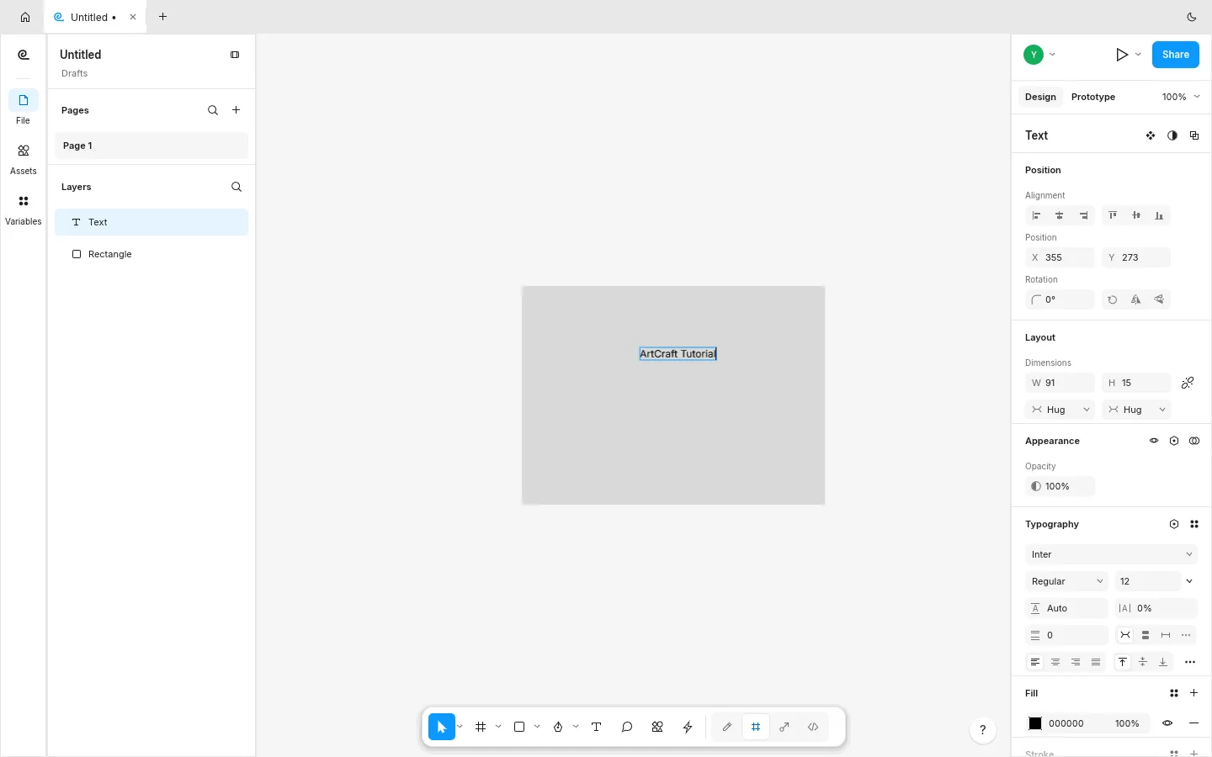
Task: Click the width W dimension field
Action: click(x=1060, y=383)
